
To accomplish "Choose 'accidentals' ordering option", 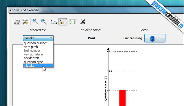I will pos(38,58).
